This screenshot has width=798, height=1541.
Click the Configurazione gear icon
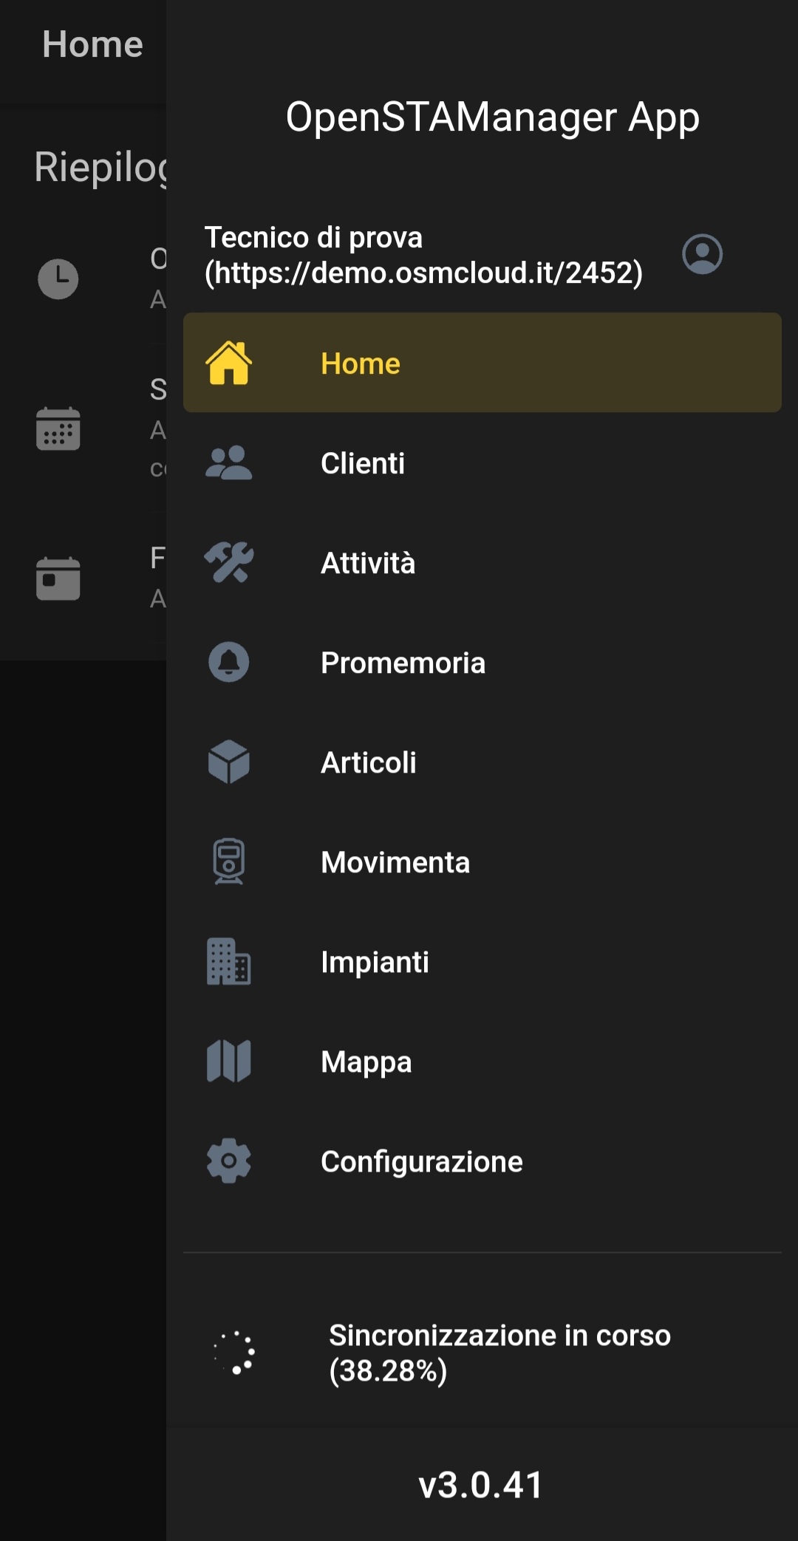pyautogui.click(x=228, y=1161)
